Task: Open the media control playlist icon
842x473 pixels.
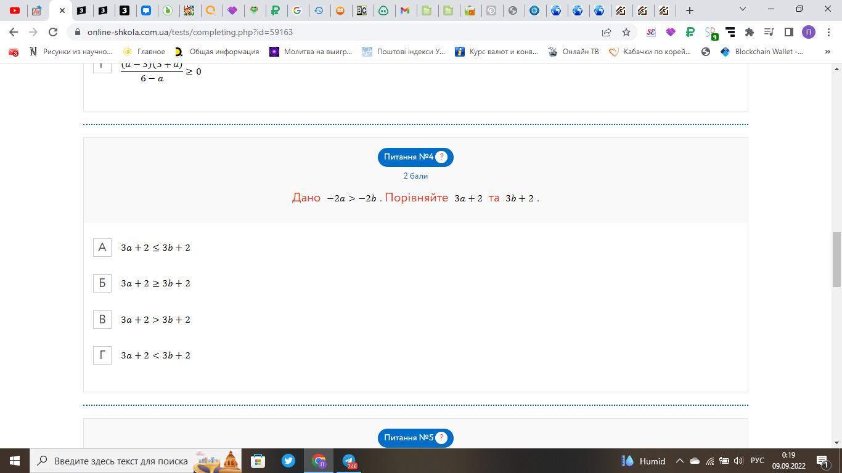Action: [769, 32]
